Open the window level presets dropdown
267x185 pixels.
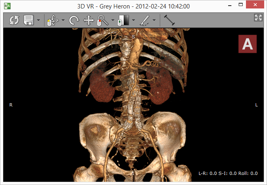click(x=133, y=21)
